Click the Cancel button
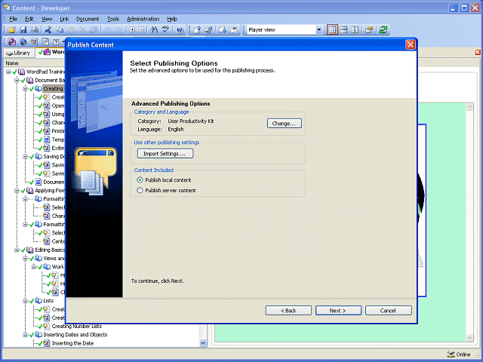This screenshot has width=483, height=362. point(388,310)
